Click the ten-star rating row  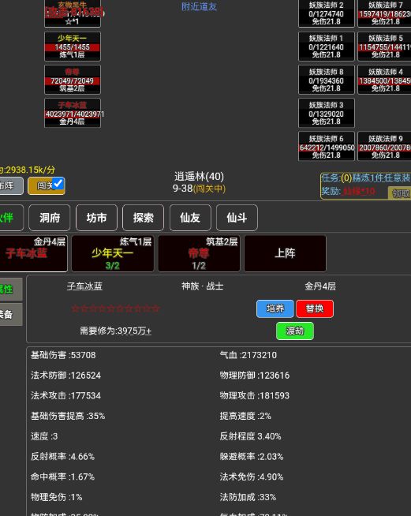click(116, 308)
